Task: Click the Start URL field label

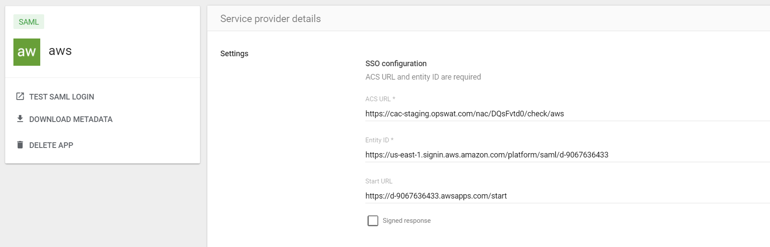Action: pyautogui.click(x=379, y=181)
